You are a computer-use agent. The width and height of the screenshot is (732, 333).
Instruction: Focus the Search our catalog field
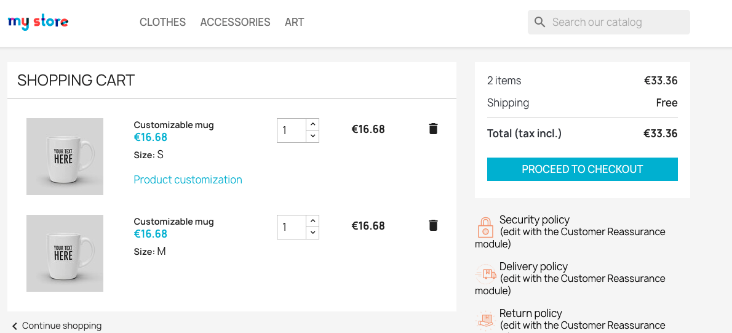coord(615,22)
